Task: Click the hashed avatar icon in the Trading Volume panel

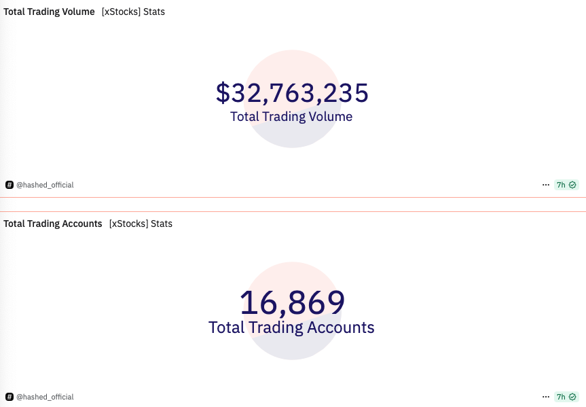Action: coord(10,185)
